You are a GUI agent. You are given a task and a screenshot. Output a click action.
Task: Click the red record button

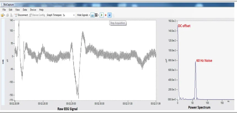click(106, 15)
